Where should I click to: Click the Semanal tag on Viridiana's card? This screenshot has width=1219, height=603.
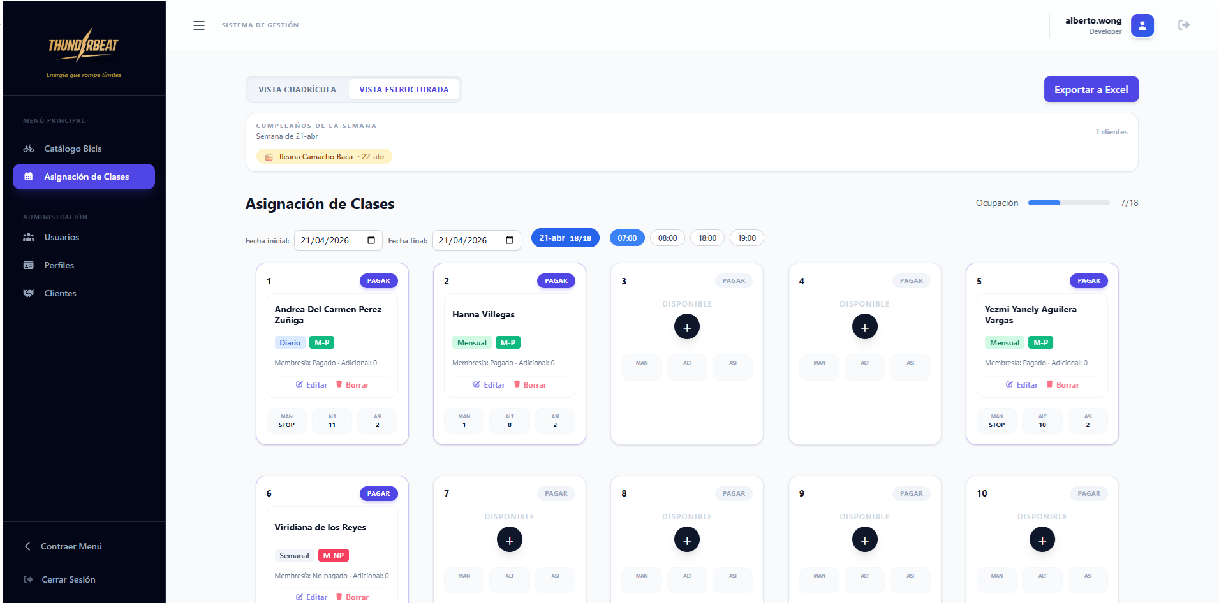[294, 555]
